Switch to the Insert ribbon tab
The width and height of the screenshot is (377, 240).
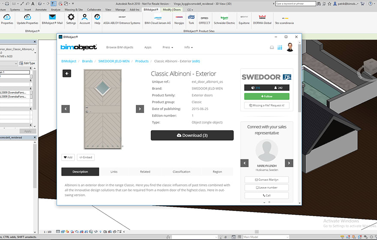coord(27,9)
